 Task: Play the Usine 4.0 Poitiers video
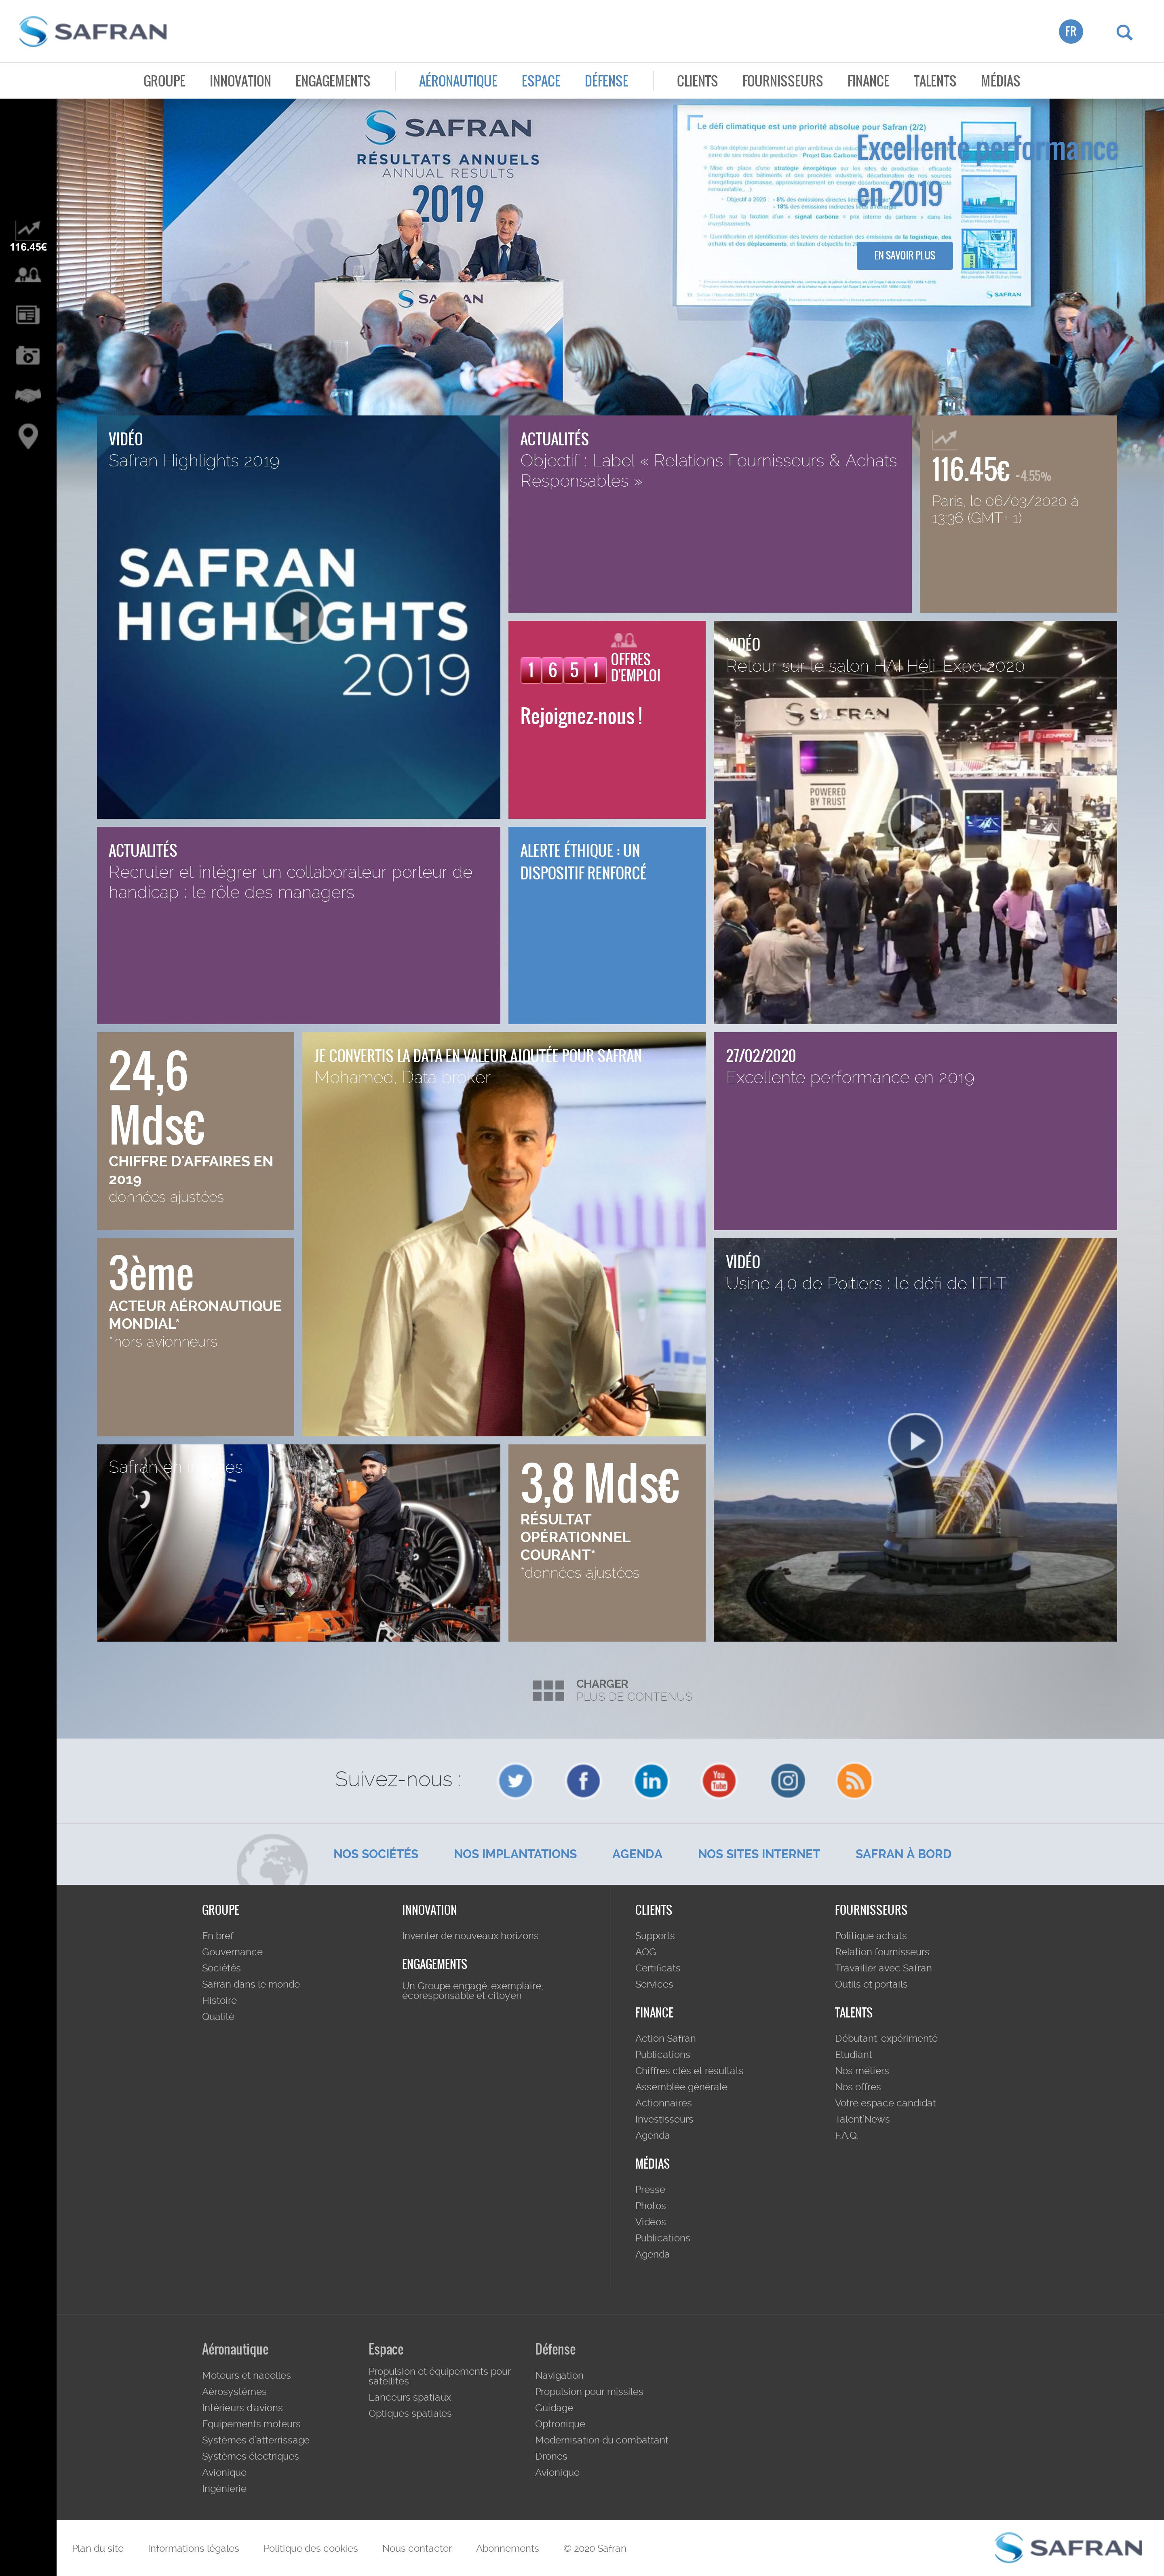(x=915, y=1440)
